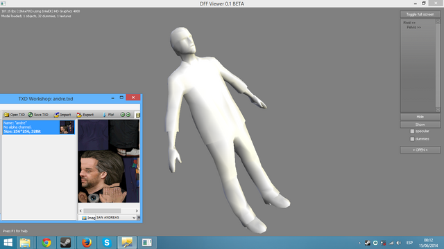Click scroll down arrow of the bone list
This screenshot has width=444, height=249.
tap(438, 110)
